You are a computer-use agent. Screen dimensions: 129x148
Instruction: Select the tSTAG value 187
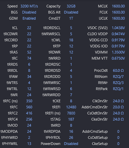(x=71, y=119)
